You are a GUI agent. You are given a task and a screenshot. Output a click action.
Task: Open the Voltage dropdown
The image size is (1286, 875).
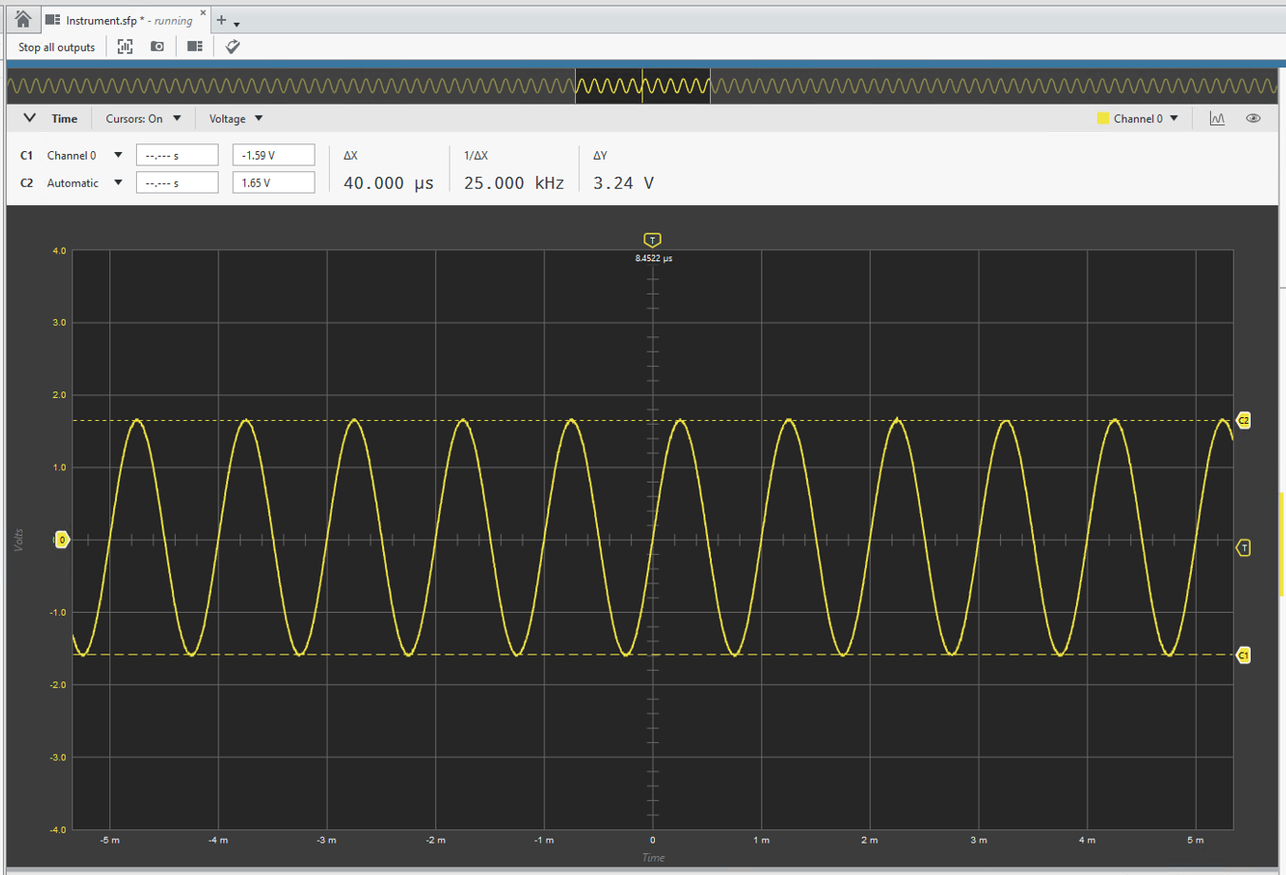(x=236, y=119)
